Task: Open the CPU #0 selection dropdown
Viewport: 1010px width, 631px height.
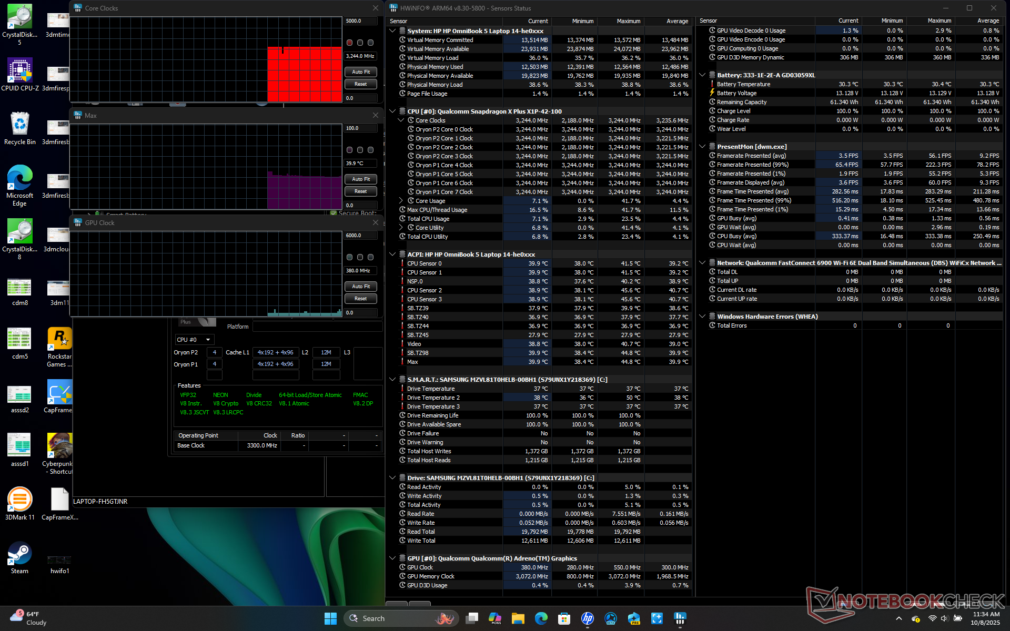Action: [x=194, y=340]
